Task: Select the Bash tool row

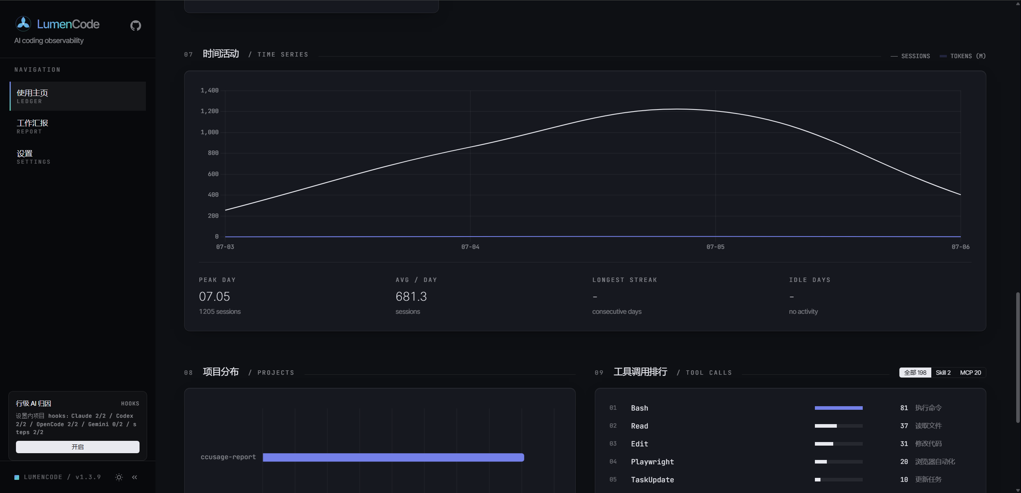Action: click(790, 408)
